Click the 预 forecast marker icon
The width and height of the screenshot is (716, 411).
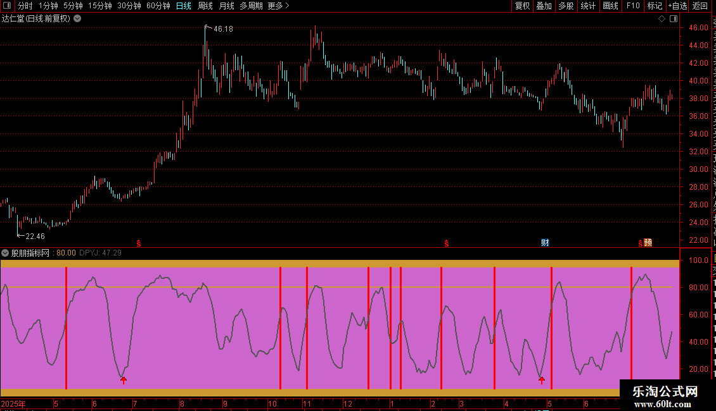click(x=648, y=243)
